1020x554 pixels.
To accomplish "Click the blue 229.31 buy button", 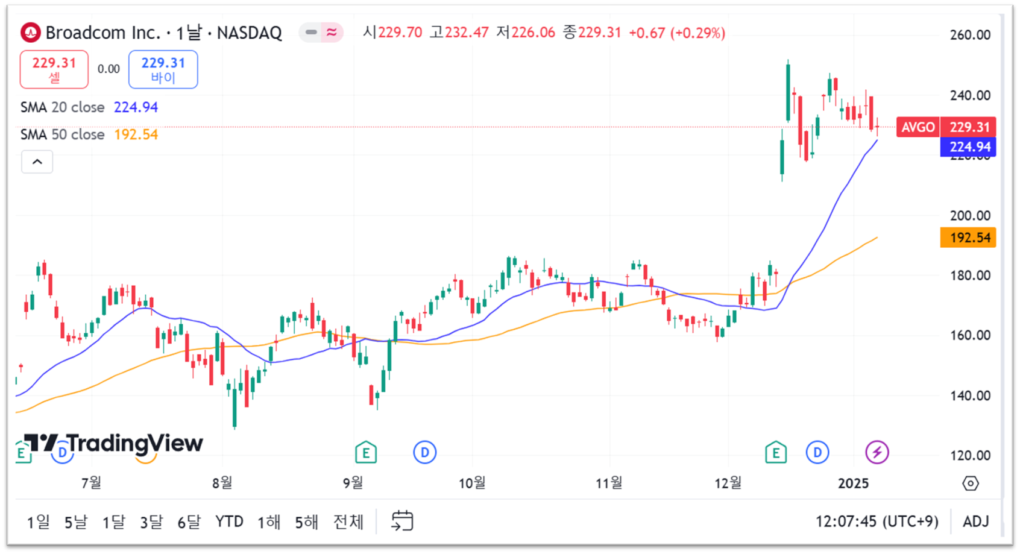I will pos(163,70).
